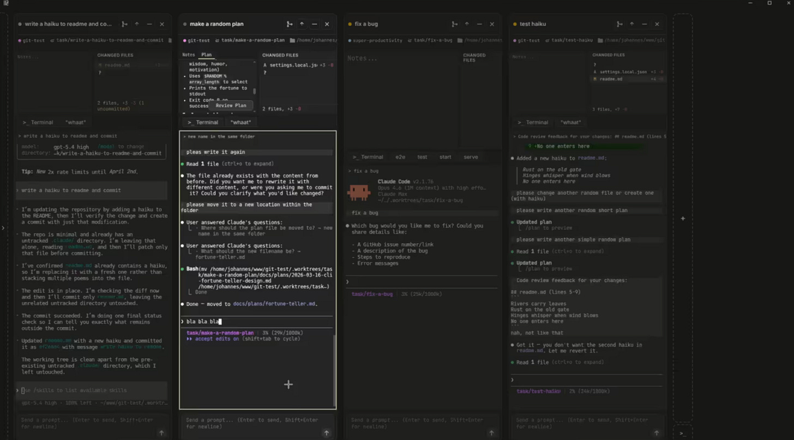Screen dimensions: 794x440
Task: Open the Terminal tab in 'write a haiku' panel
Action: 38,122
